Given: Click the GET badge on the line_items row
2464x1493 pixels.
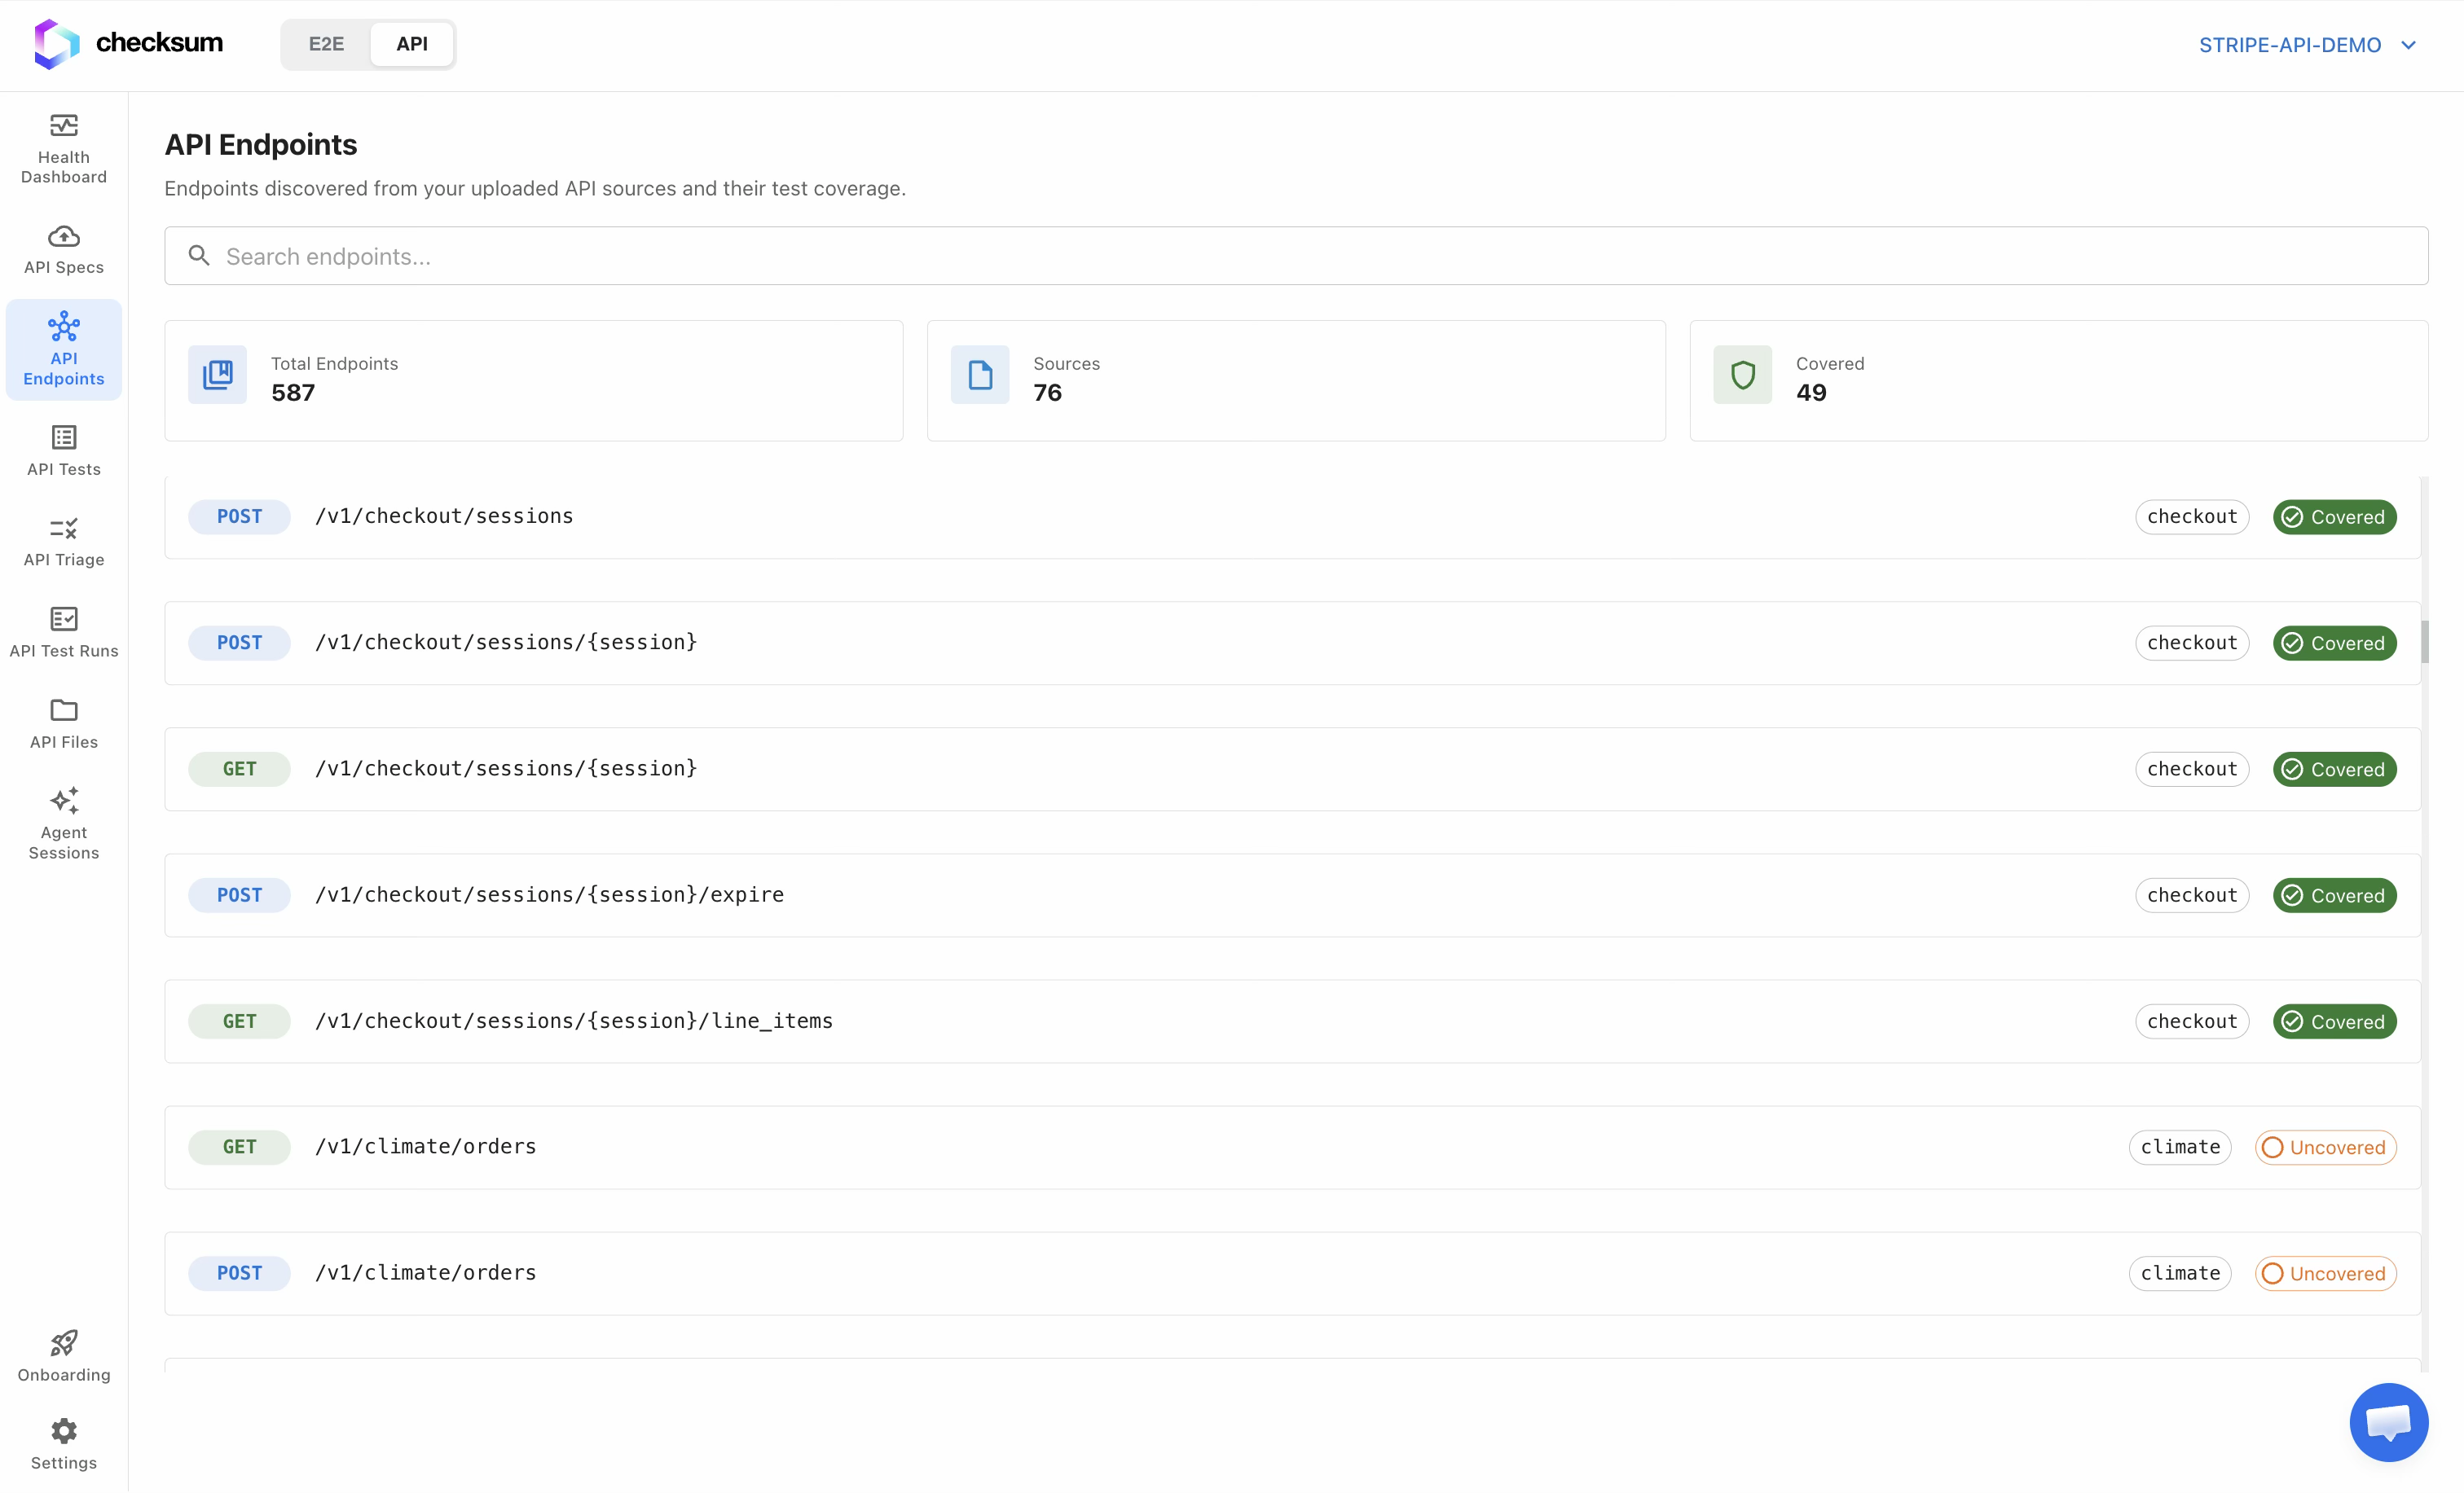Looking at the screenshot, I should [x=239, y=1021].
